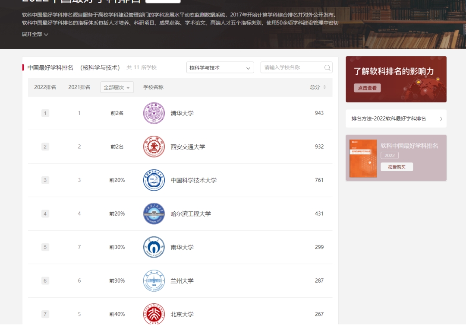
Task: Click the search magnifier icon
Action: pyautogui.click(x=327, y=68)
